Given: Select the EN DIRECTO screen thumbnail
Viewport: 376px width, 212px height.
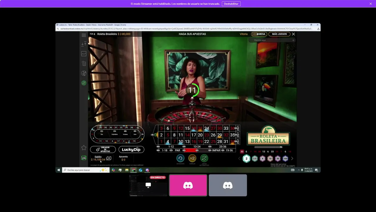Looking at the screenshot, I should click(148, 185).
